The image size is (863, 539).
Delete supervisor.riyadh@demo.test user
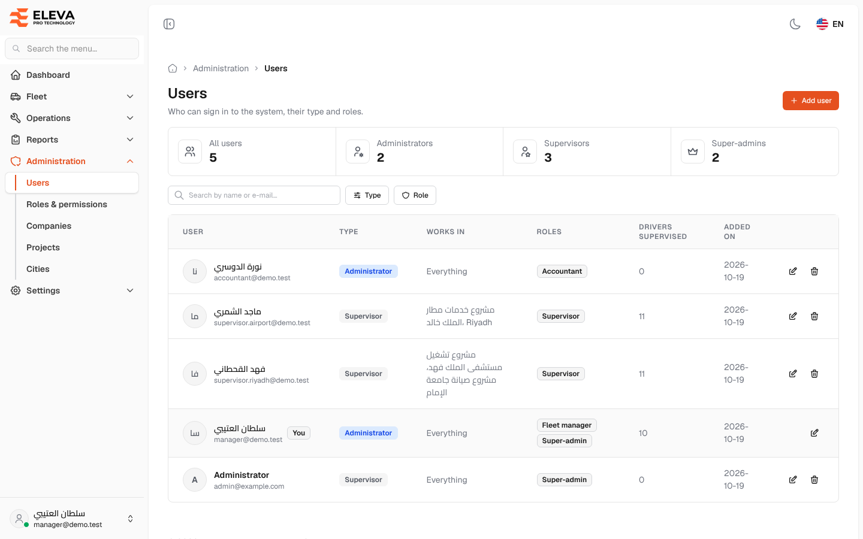[814, 374]
